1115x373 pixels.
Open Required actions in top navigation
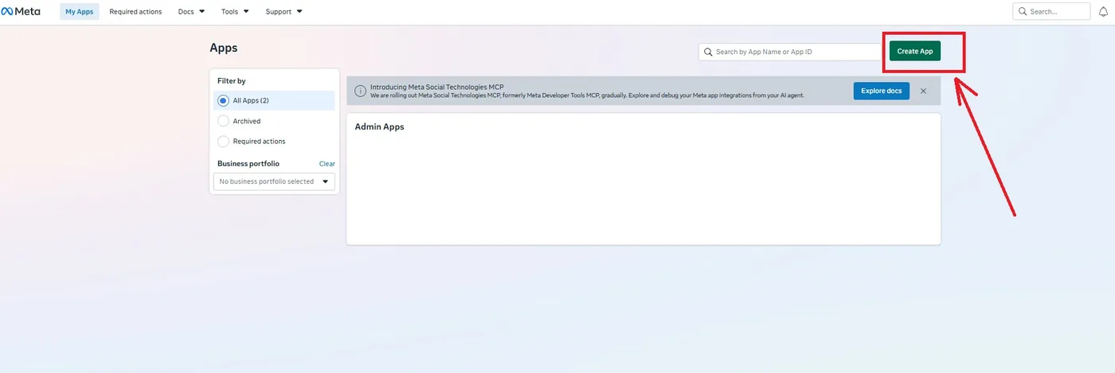[135, 12]
